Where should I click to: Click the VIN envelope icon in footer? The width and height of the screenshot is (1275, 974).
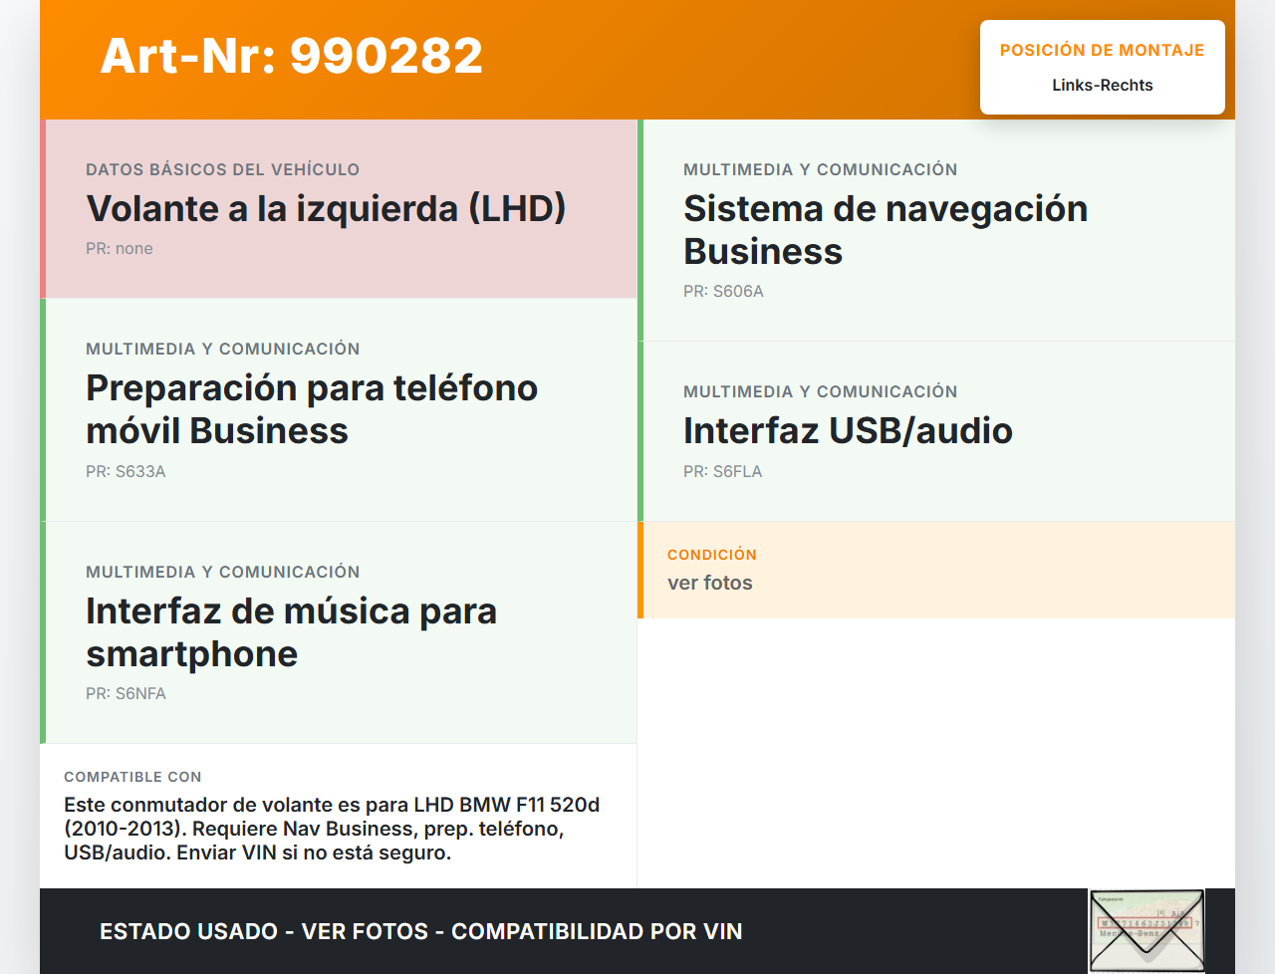point(1147,931)
